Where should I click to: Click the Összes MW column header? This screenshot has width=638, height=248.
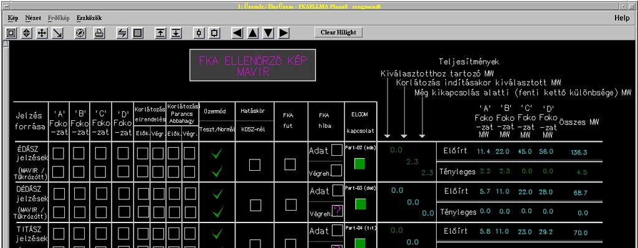pyautogui.click(x=579, y=122)
